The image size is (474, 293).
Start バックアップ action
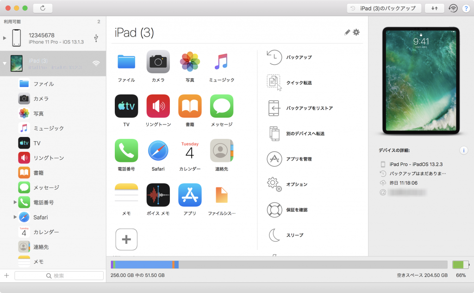(289, 57)
